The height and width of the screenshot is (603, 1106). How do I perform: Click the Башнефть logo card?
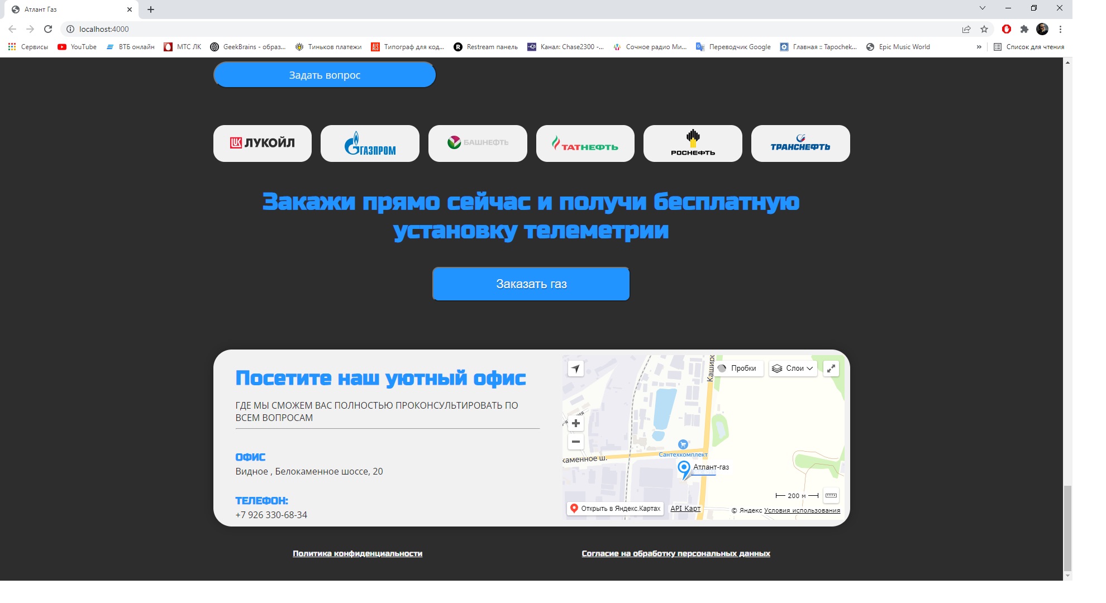tap(478, 143)
